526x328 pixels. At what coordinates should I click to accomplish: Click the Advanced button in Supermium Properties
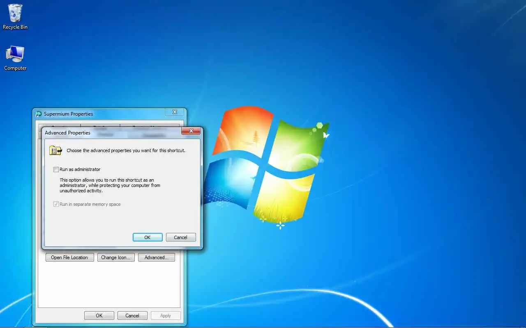(x=157, y=257)
